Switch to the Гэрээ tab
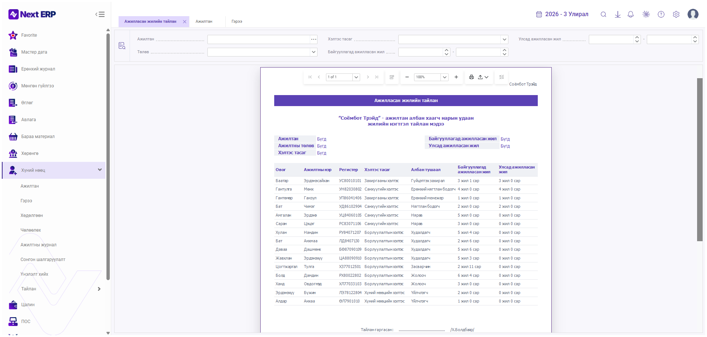Image resolution: width=707 pixels, height=337 pixels. pyautogui.click(x=237, y=22)
